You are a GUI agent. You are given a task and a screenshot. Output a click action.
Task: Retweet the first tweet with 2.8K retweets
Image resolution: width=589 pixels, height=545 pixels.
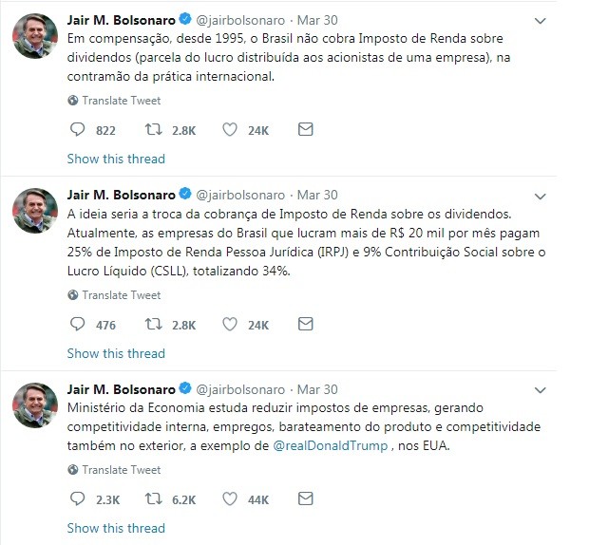(152, 129)
